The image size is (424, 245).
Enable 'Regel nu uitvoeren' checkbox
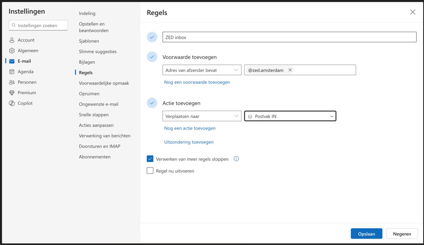(x=150, y=171)
